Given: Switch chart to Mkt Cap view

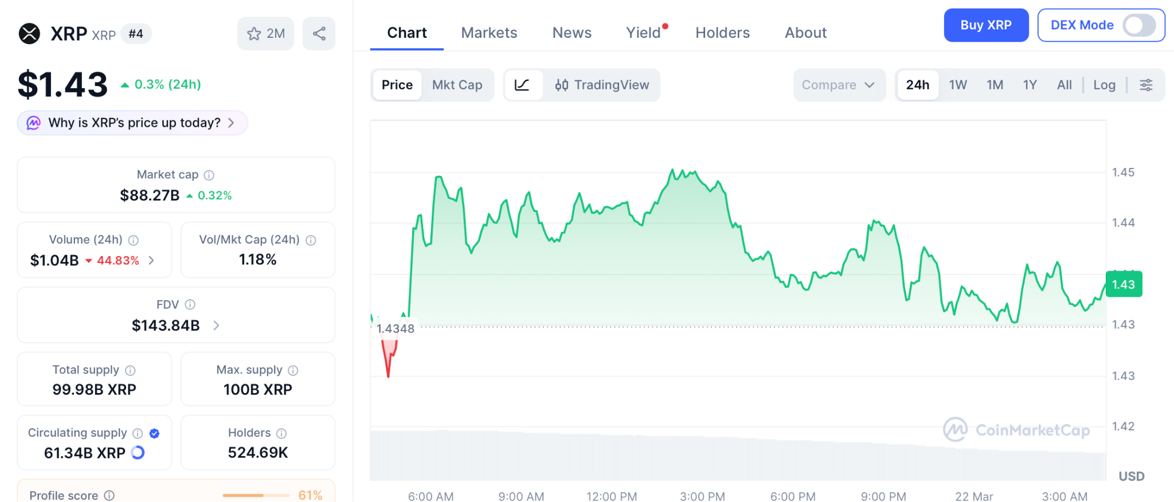Looking at the screenshot, I should click(x=457, y=85).
